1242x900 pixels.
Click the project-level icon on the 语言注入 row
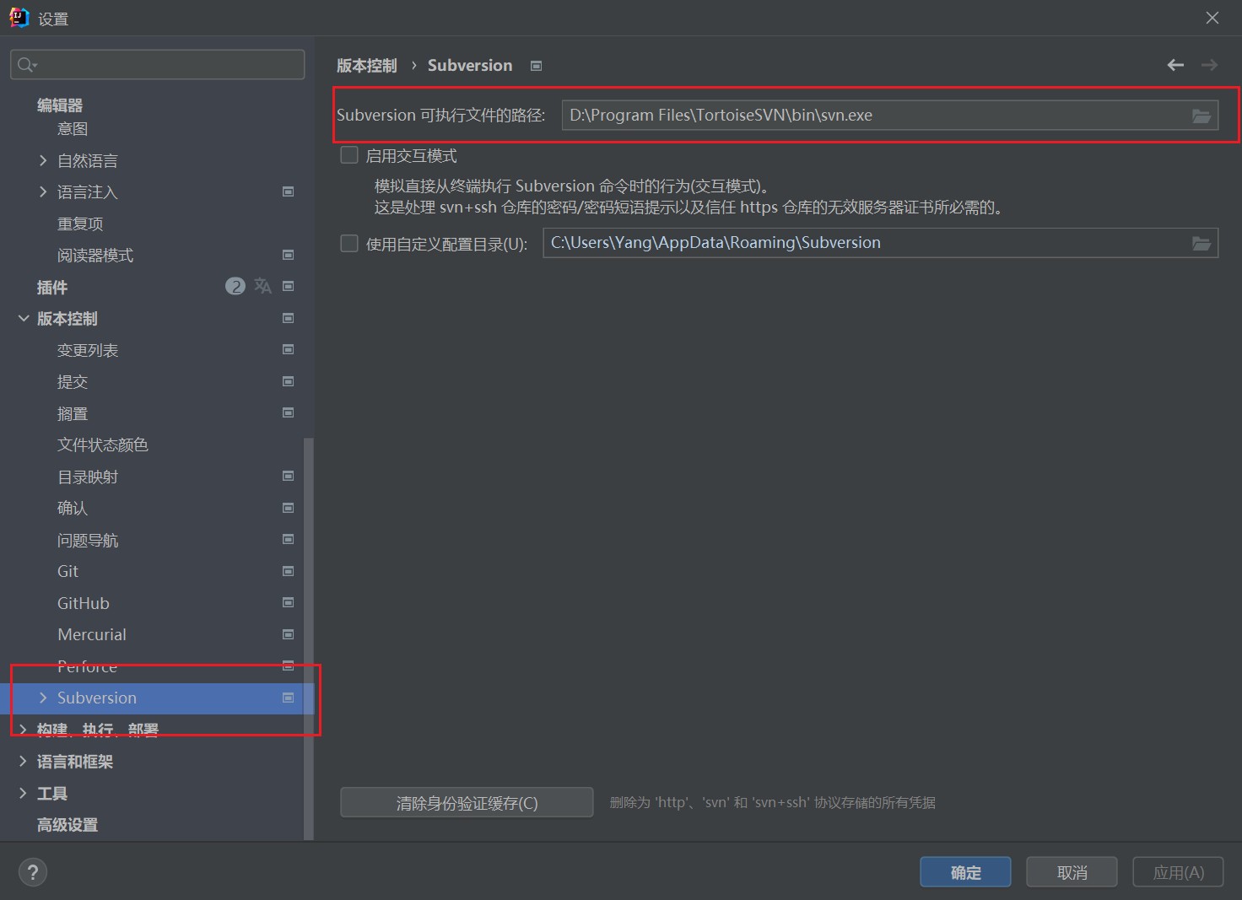pyautogui.click(x=288, y=192)
